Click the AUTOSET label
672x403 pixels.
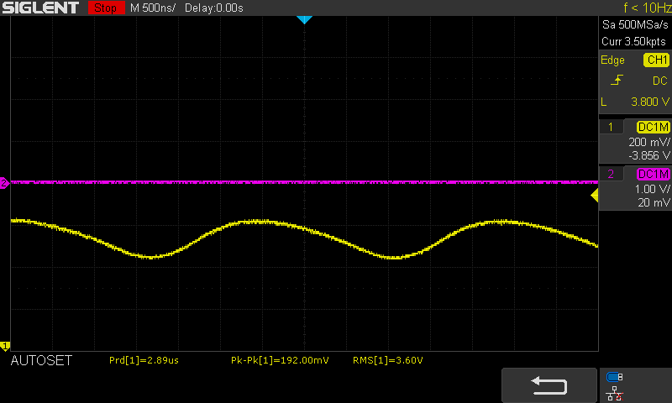(x=41, y=361)
